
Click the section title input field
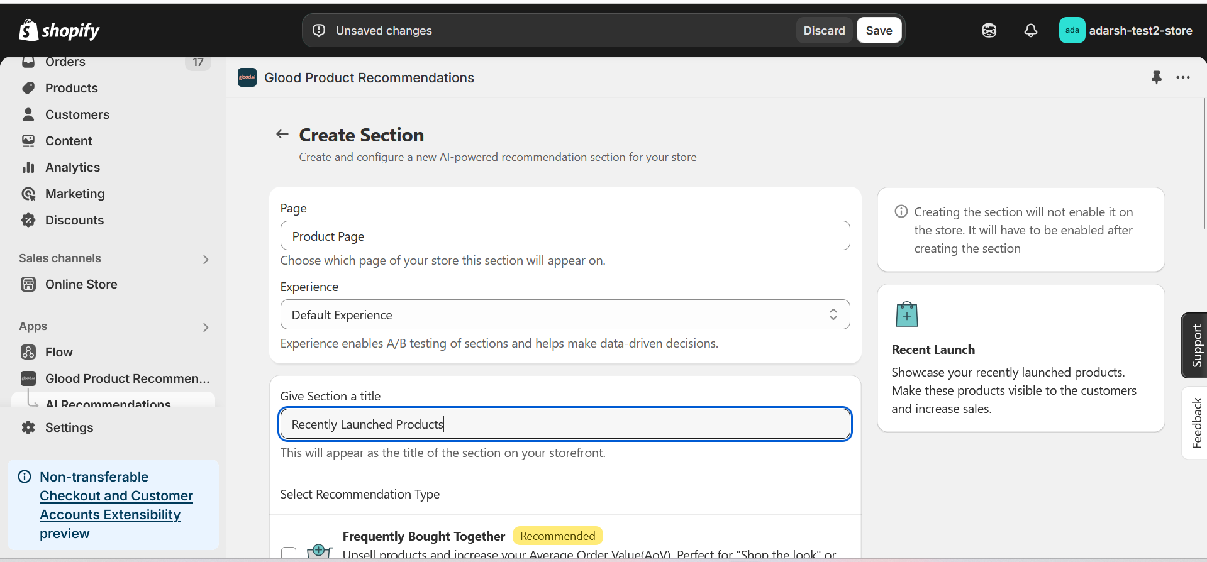click(565, 424)
